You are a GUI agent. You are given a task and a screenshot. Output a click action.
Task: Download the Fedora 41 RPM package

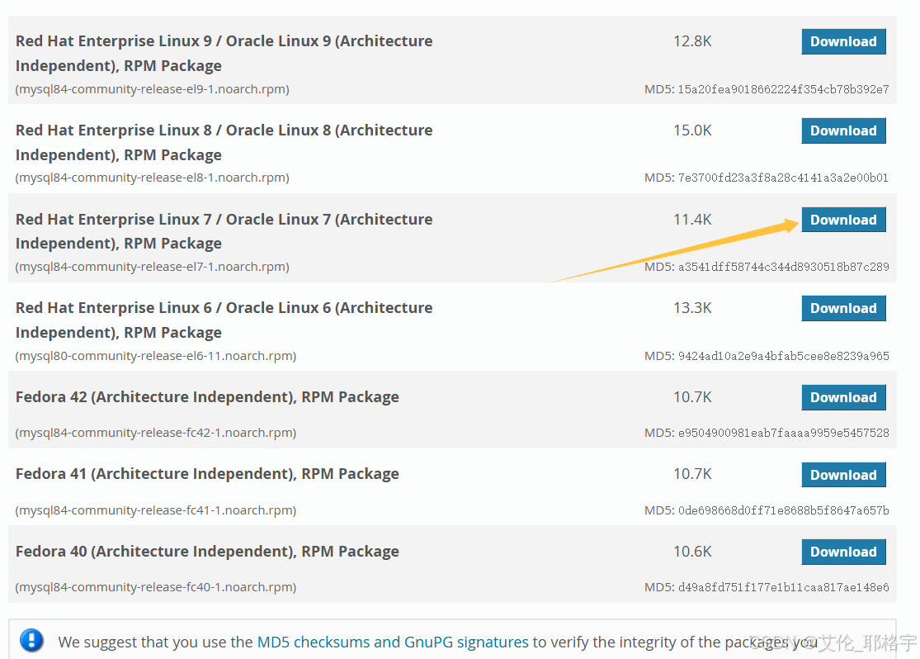click(843, 475)
